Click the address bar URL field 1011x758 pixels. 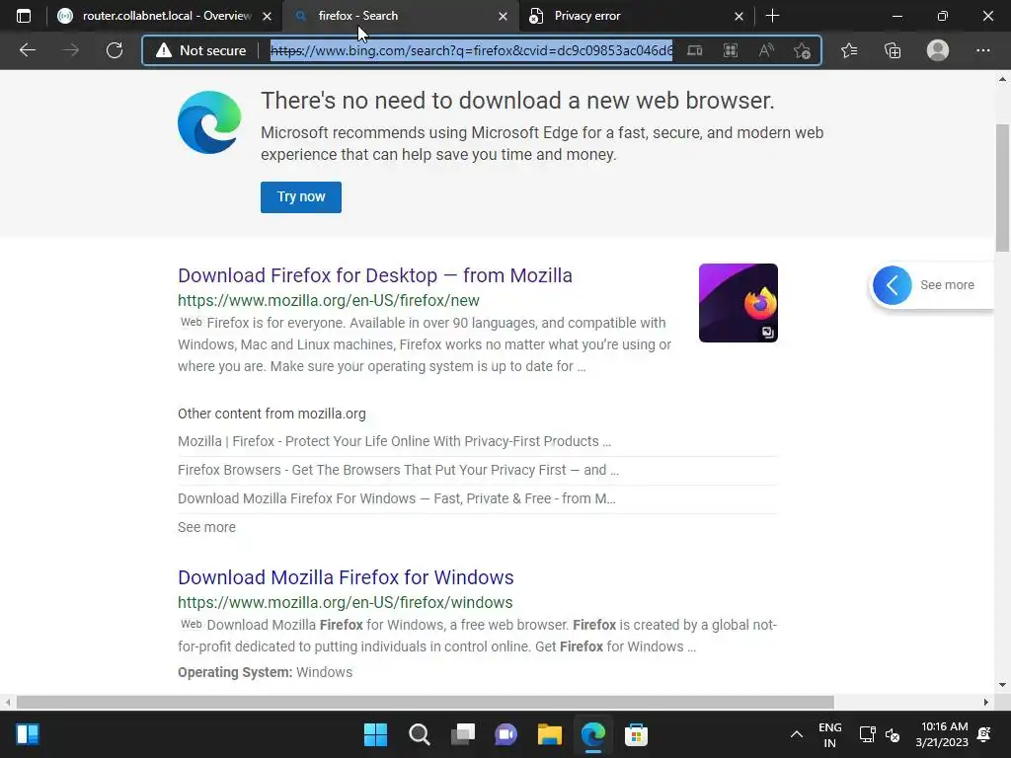(x=471, y=50)
